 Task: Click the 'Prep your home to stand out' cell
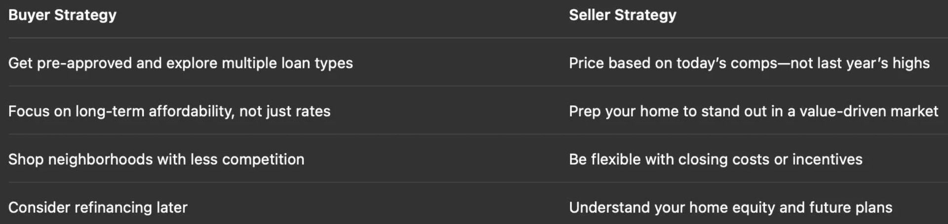[753, 111]
